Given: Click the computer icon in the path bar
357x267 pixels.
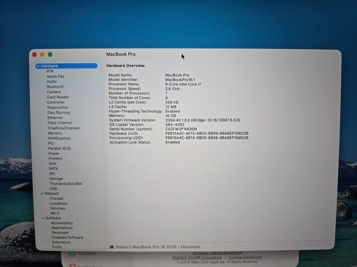Looking at the screenshot, I should (112, 247).
